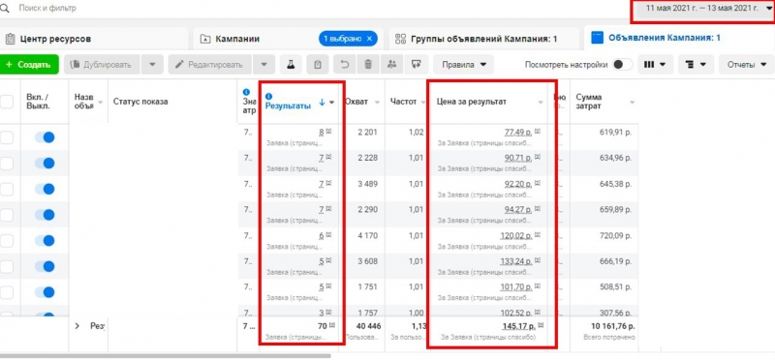Image resolution: width=775 pixels, height=360 pixels.
Task: Switch to the Центр ресурсов tab
Action: pyautogui.click(x=94, y=39)
